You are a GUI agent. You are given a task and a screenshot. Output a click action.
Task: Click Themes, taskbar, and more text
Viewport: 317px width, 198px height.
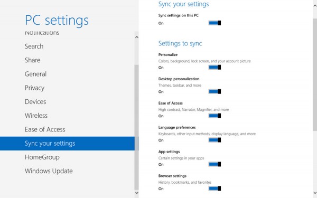tap(180, 85)
